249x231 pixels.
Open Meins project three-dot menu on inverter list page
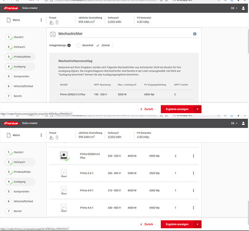coord(41,135)
